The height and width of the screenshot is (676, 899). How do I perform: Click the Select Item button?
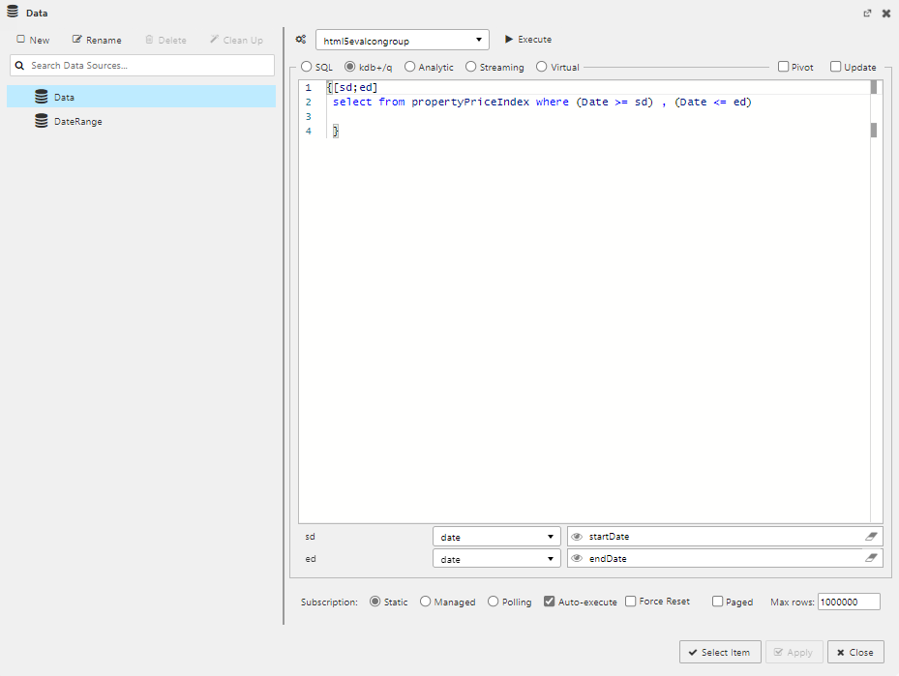(x=720, y=652)
